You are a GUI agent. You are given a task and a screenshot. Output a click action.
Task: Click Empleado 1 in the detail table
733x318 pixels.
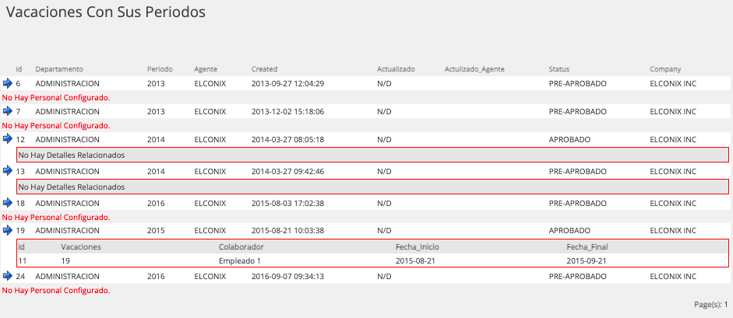click(x=240, y=261)
